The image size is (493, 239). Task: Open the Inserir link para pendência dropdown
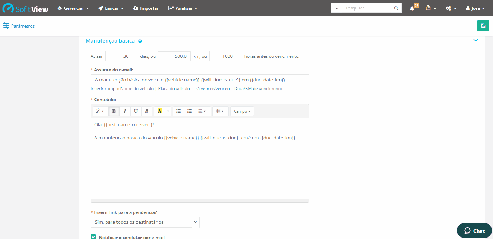coord(145,222)
